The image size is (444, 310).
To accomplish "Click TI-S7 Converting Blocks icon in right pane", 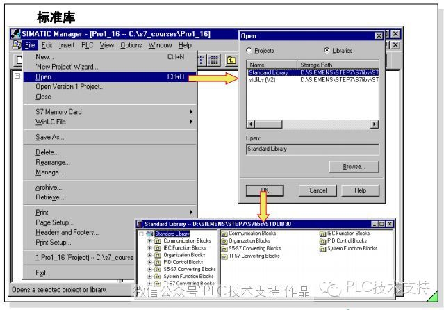I will [224, 256].
